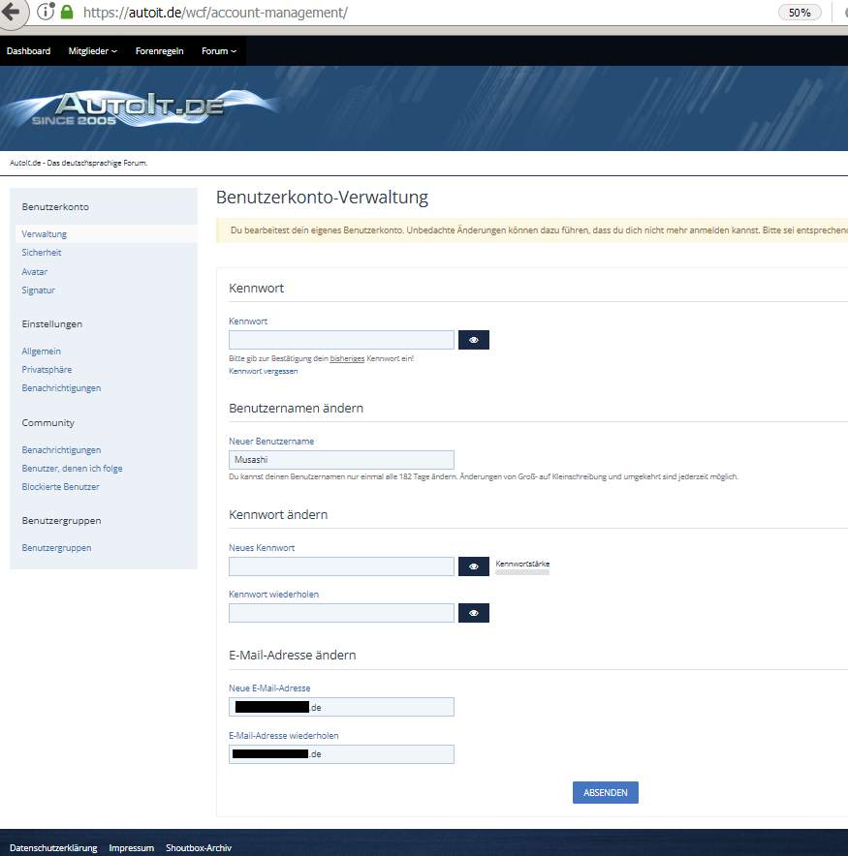Click the 50% zoom level indicator
This screenshot has width=848, height=856.
tap(800, 13)
